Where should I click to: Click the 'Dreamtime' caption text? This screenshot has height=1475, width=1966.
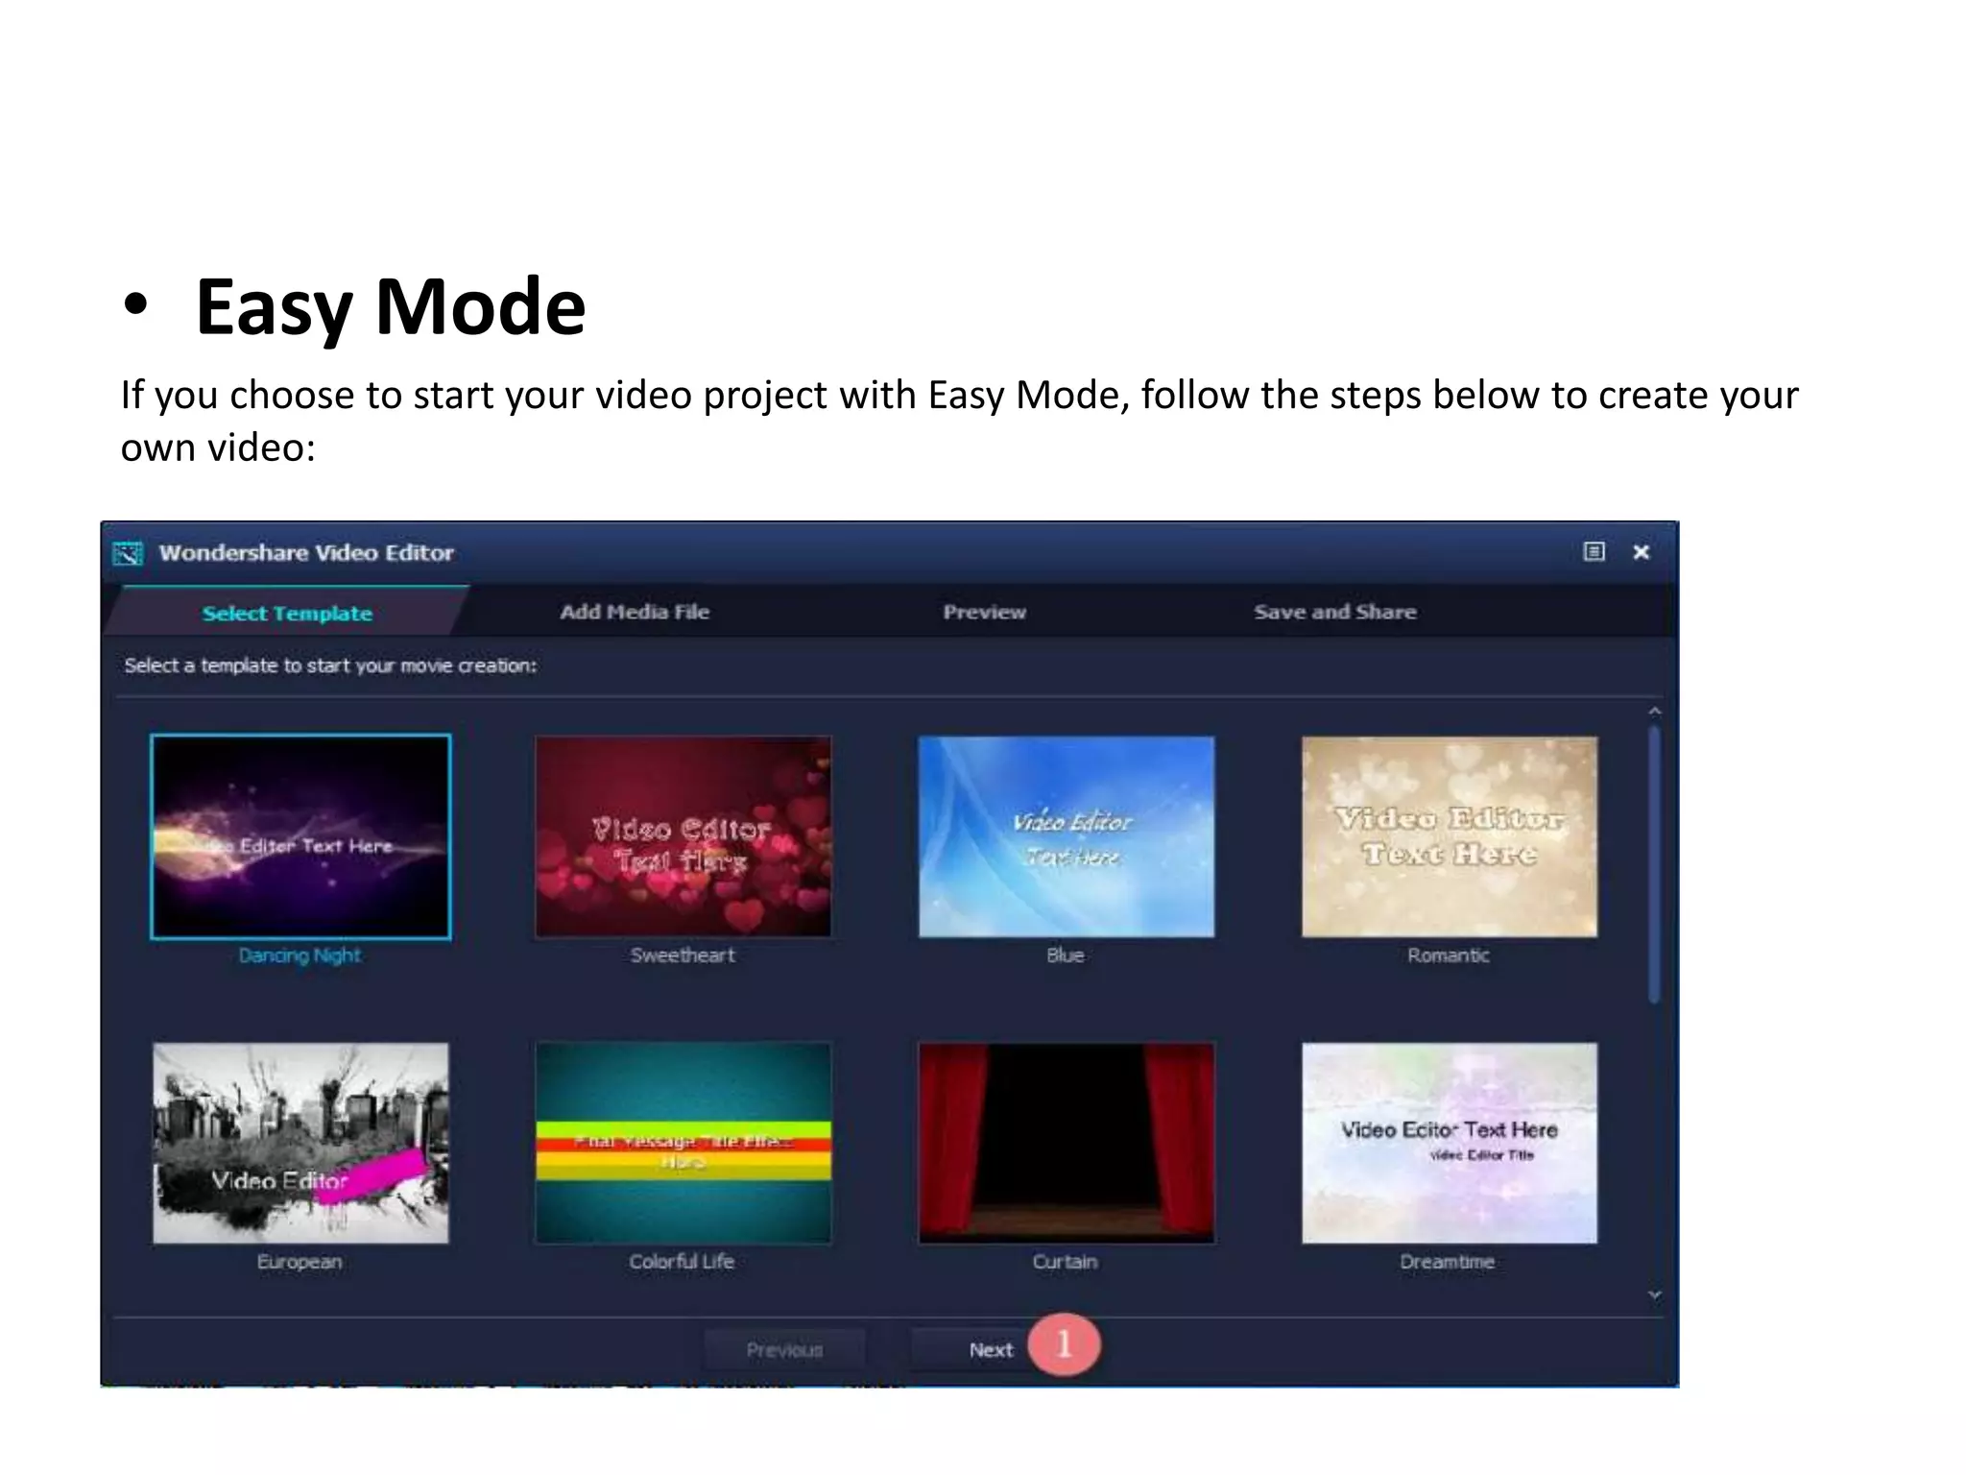[1448, 1262]
